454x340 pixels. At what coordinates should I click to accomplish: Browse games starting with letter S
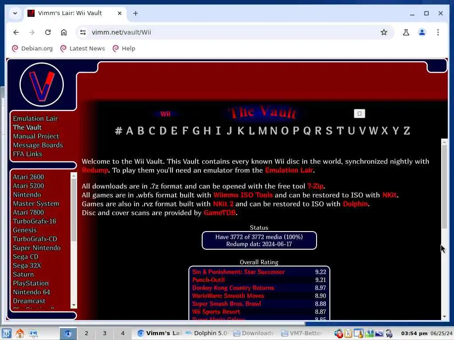point(329,131)
